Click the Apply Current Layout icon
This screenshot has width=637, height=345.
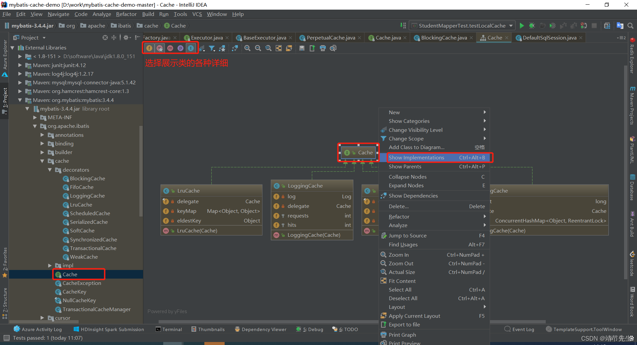coord(289,48)
